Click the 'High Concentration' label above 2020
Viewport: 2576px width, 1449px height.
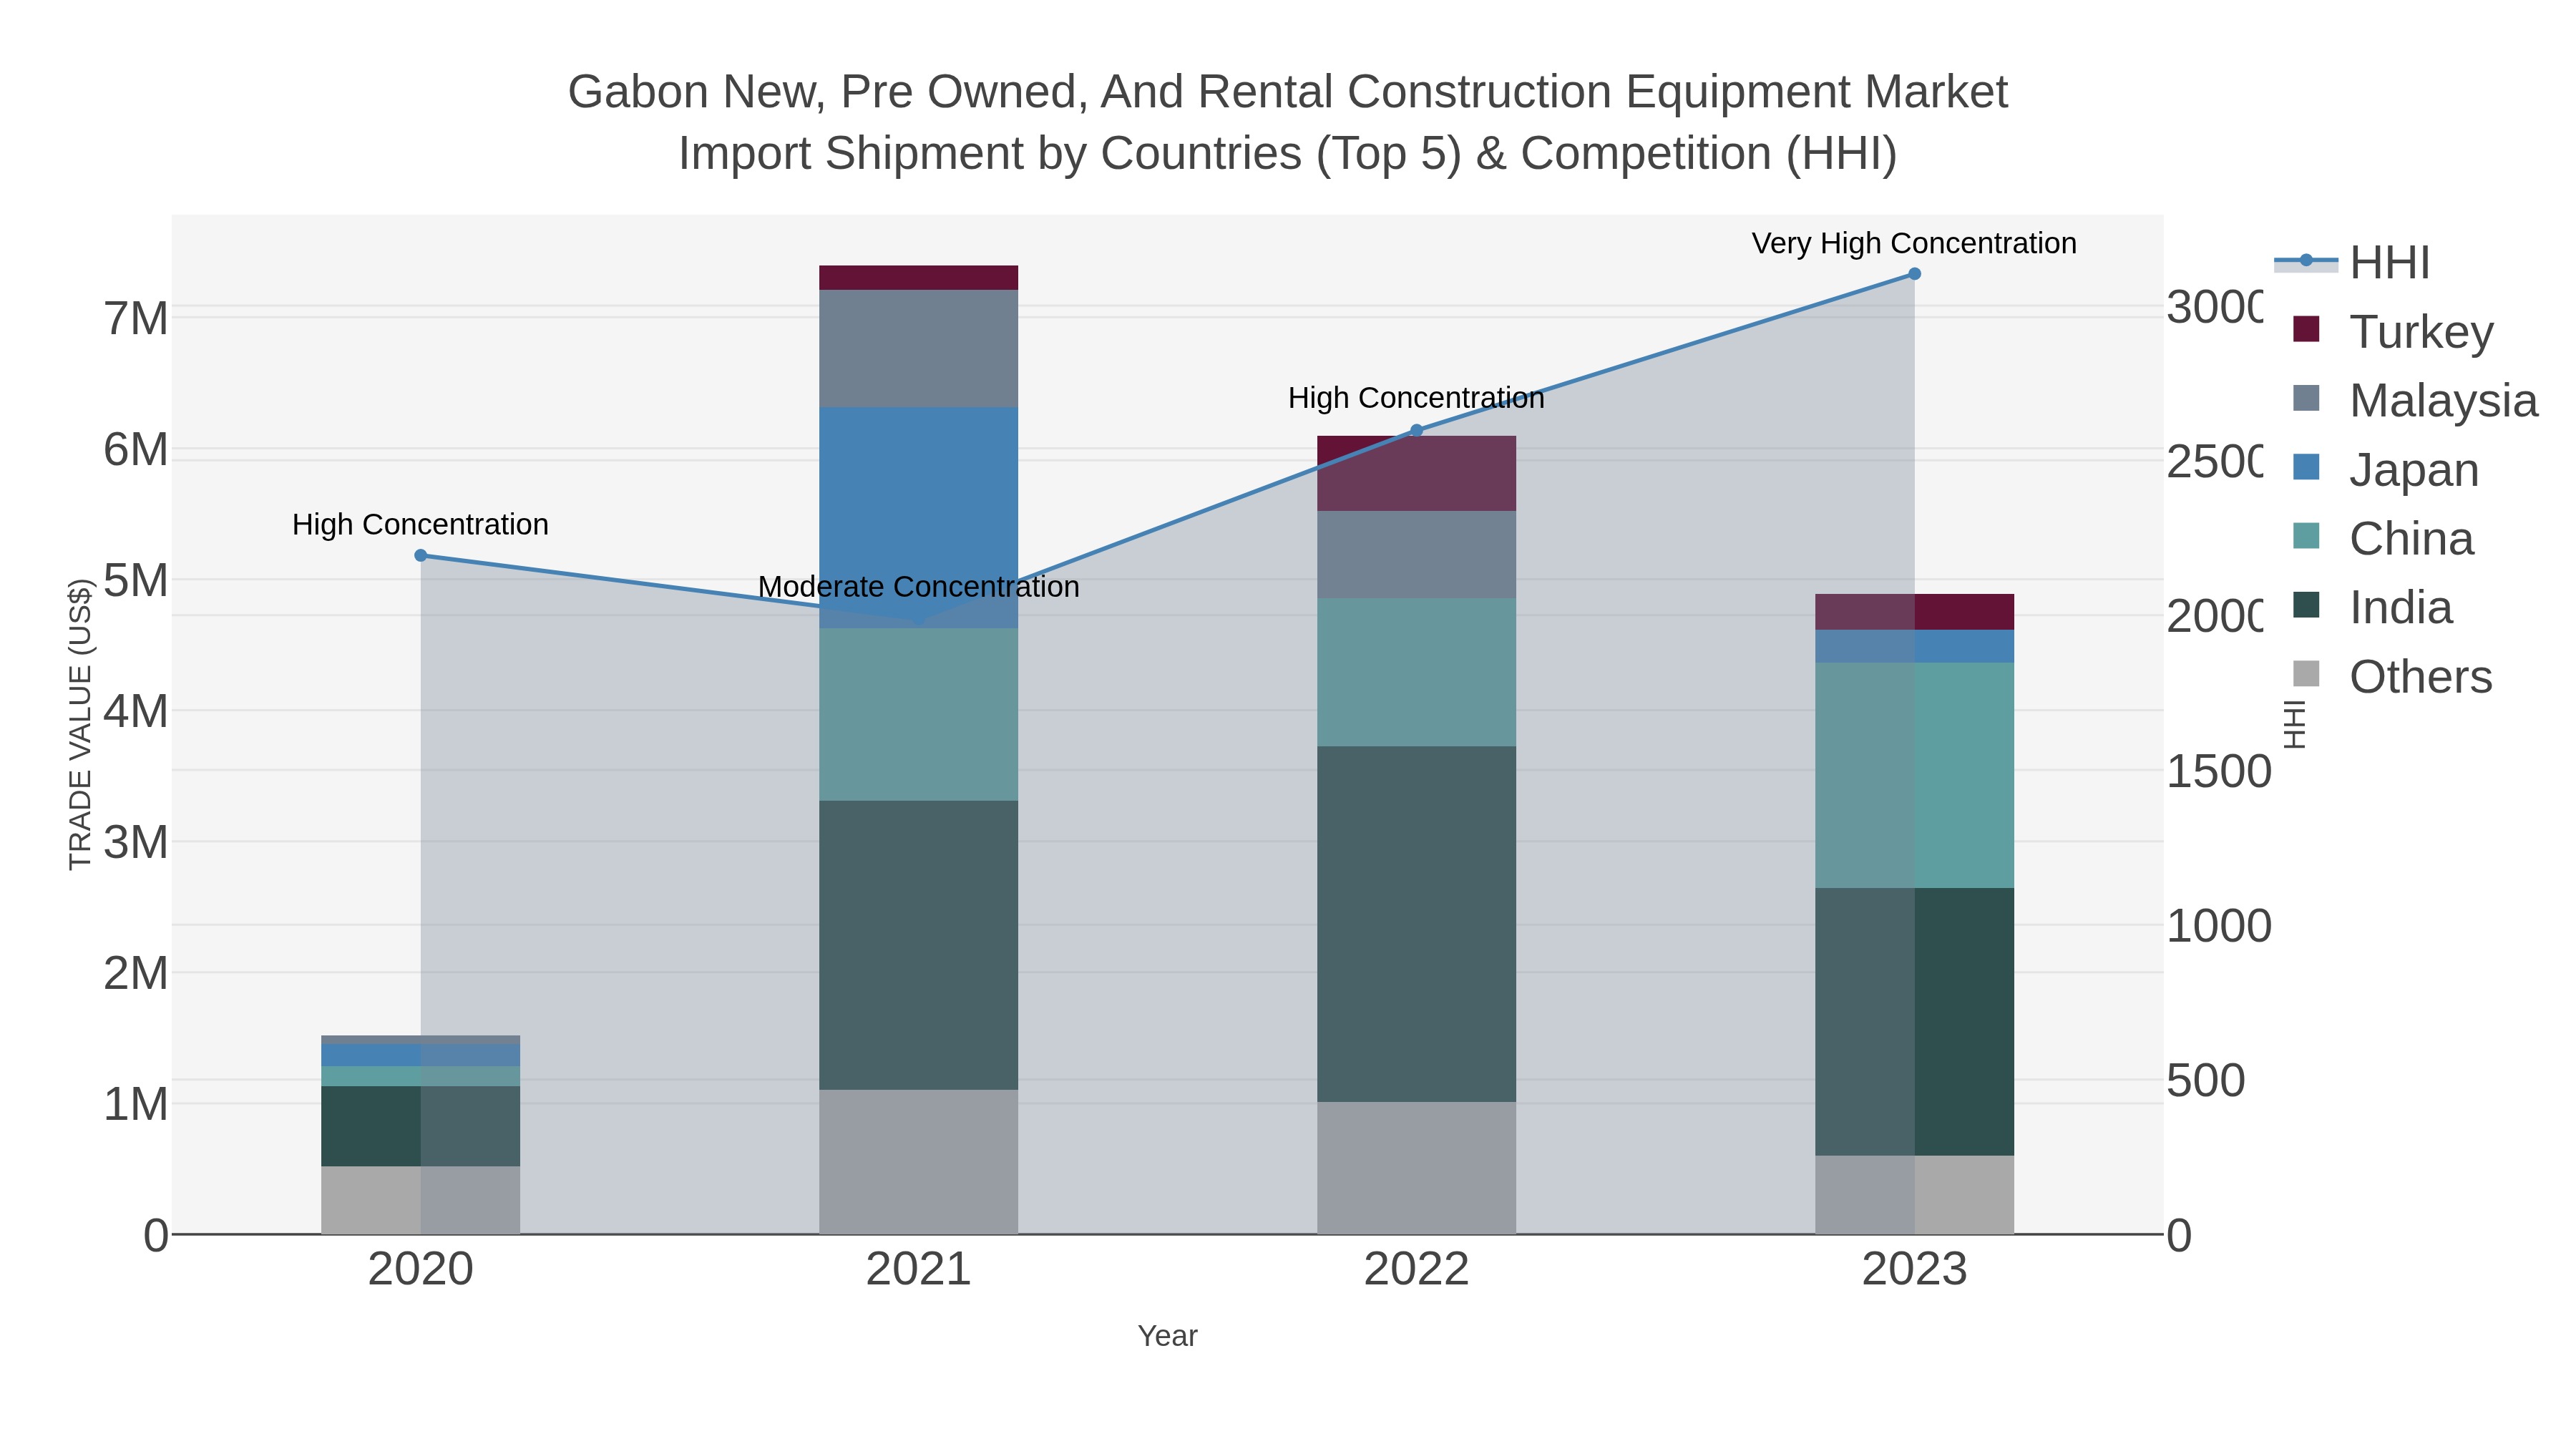click(420, 525)
